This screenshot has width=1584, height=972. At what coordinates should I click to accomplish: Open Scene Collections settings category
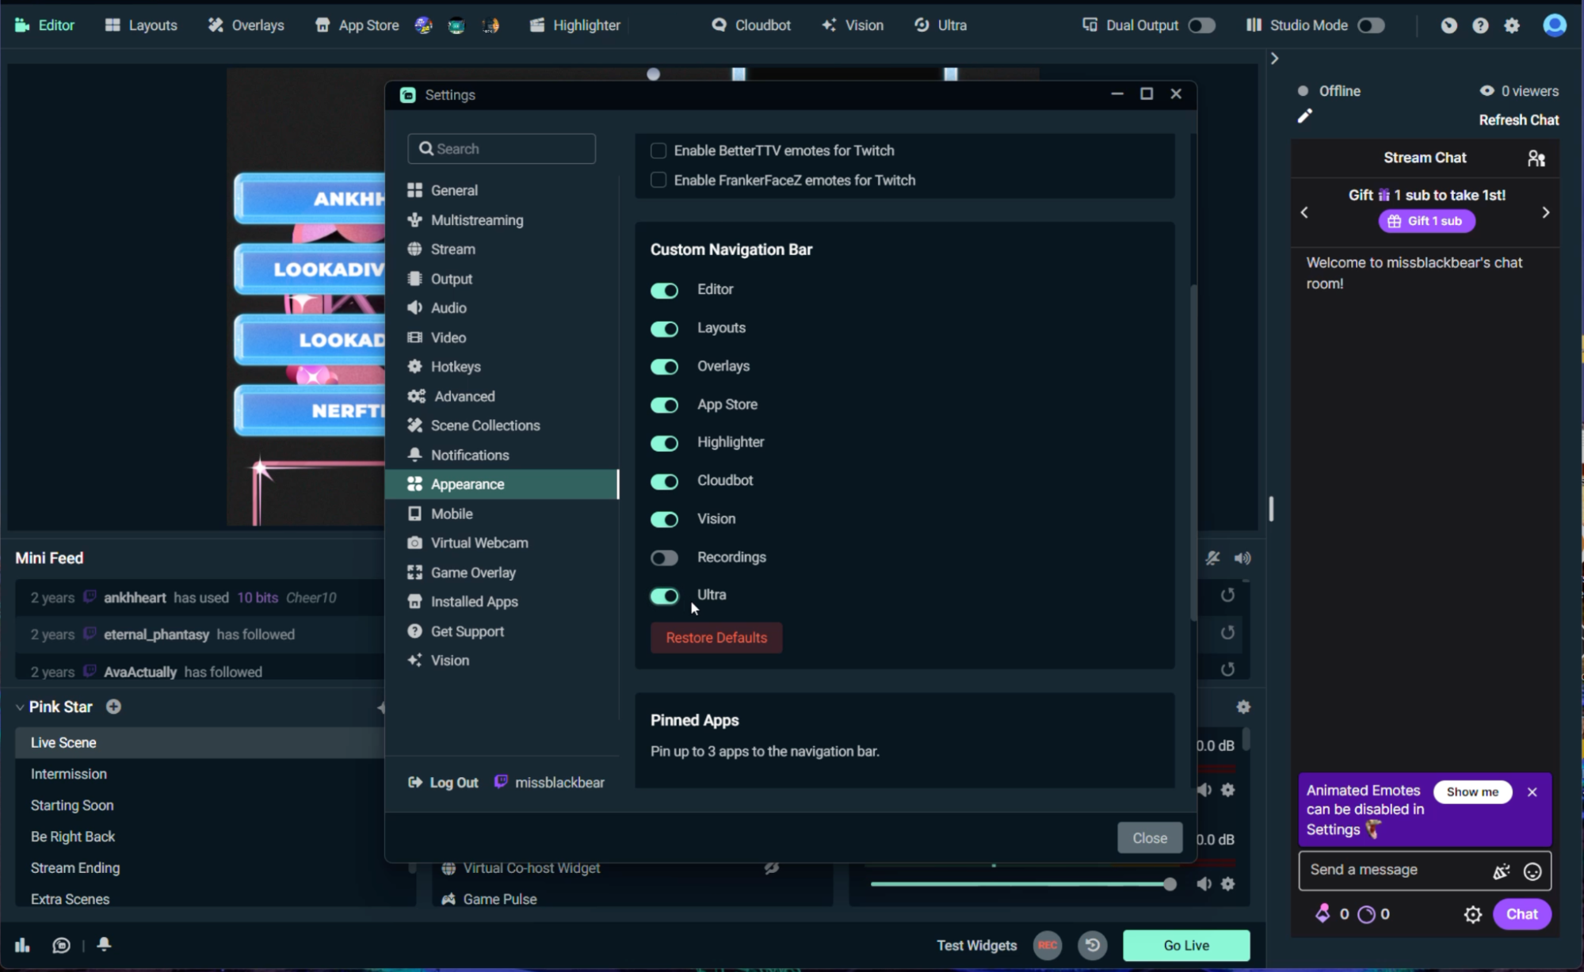tap(502, 425)
